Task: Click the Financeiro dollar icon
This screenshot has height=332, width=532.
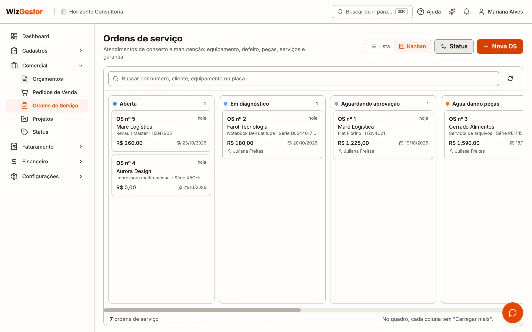Action: pyautogui.click(x=14, y=162)
